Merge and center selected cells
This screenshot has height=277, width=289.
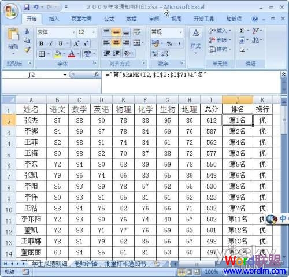[137, 43]
